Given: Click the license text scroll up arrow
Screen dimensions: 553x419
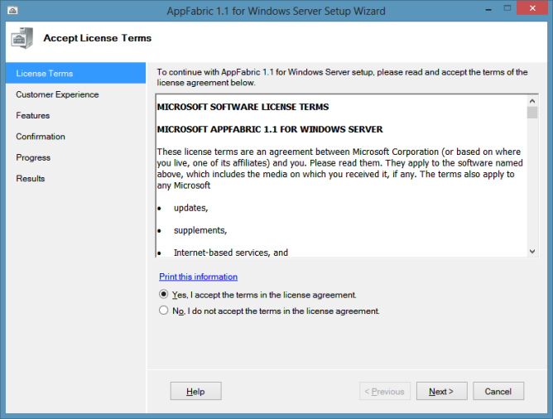Looking at the screenshot, I should tap(532, 101).
